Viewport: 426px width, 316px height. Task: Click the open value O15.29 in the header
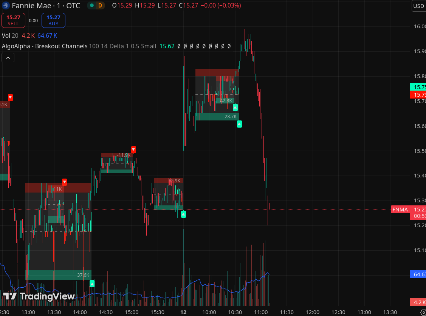pyautogui.click(x=122, y=5)
